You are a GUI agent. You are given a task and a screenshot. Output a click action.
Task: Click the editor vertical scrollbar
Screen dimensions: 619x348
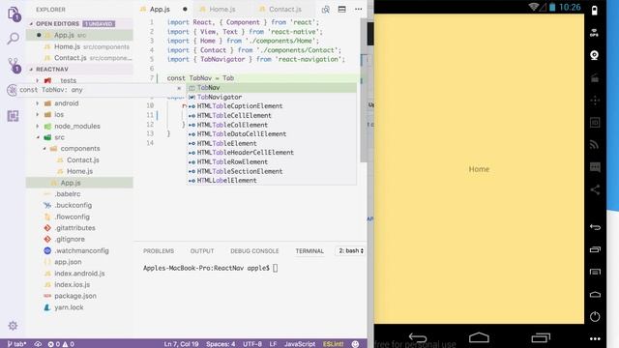(364, 91)
